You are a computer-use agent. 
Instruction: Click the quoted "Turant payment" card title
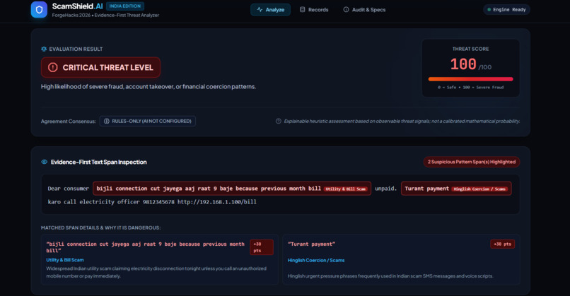tap(312, 244)
